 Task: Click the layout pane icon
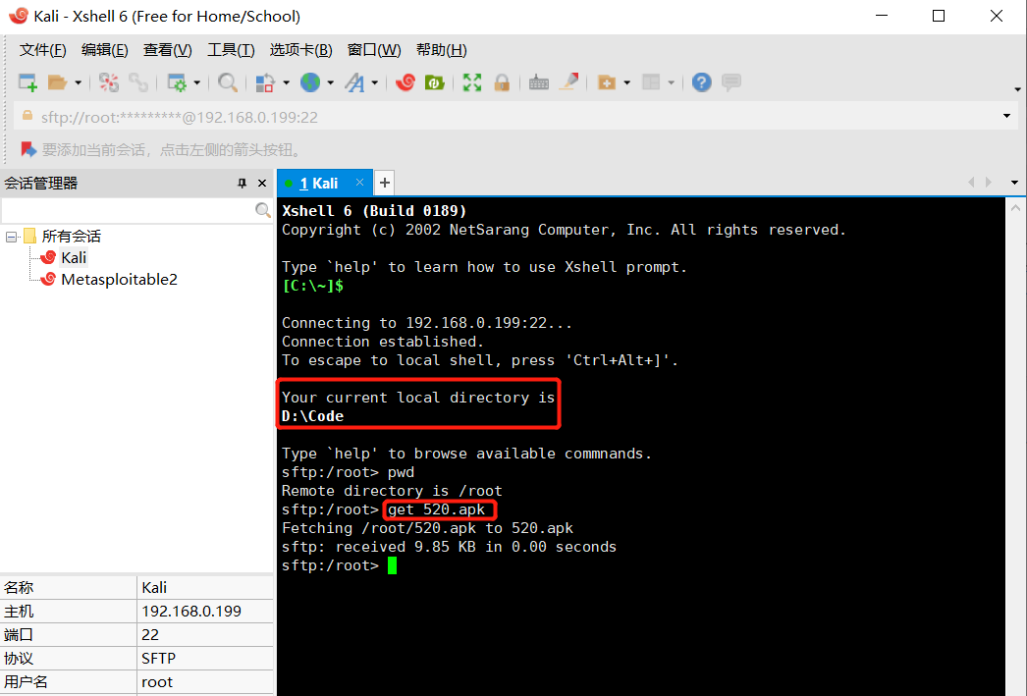[651, 82]
